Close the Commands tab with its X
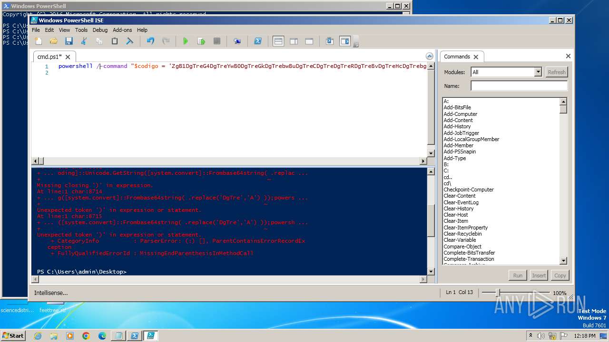 click(x=476, y=57)
